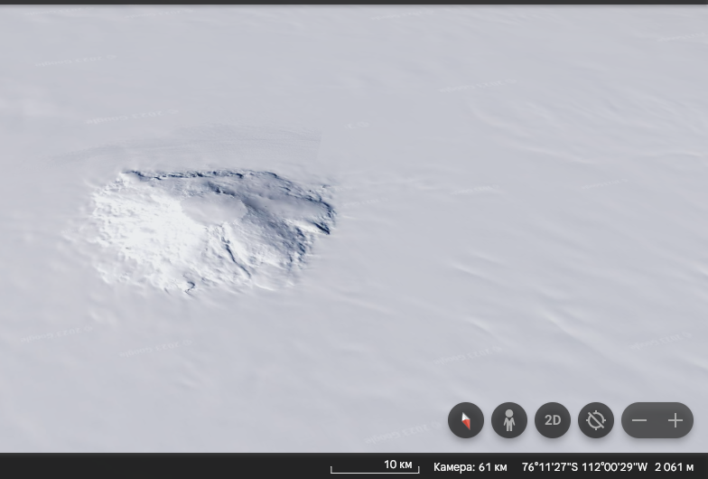The height and width of the screenshot is (479, 708).
Task: Click the dark bar at the top edge
Action: pos(354,3)
